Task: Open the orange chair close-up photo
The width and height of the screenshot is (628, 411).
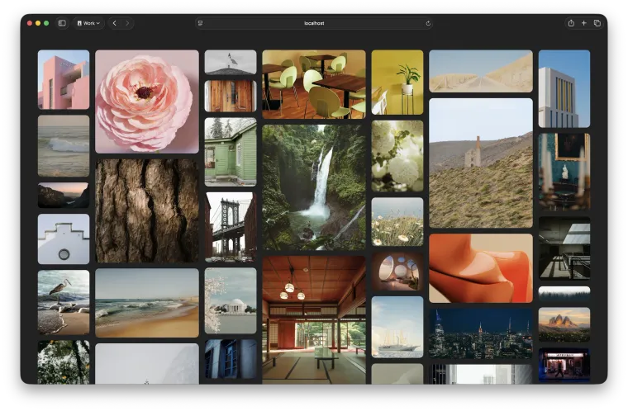Action: coord(480,268)
